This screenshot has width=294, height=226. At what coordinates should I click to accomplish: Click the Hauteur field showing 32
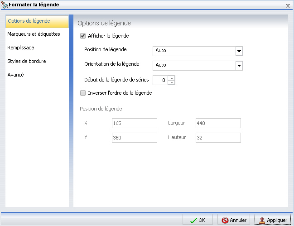pyautogui.click(x=218, y=138)
